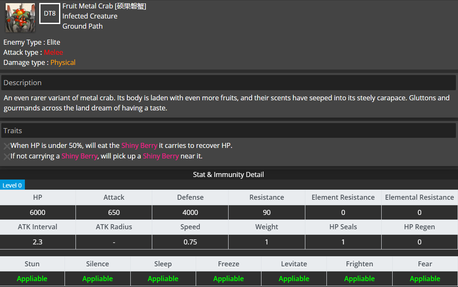Click the Appliable status under Stun
The width and height of the screenshot is (458, 287).
[x=32, y=279]
